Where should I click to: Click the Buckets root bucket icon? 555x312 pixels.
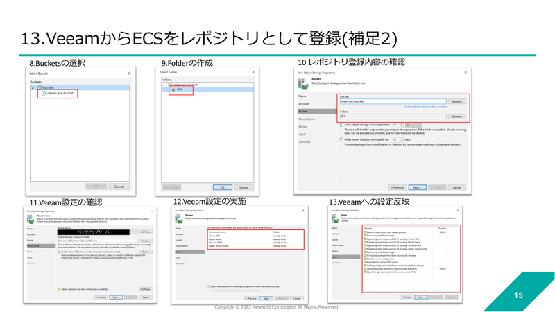(40, 87)
